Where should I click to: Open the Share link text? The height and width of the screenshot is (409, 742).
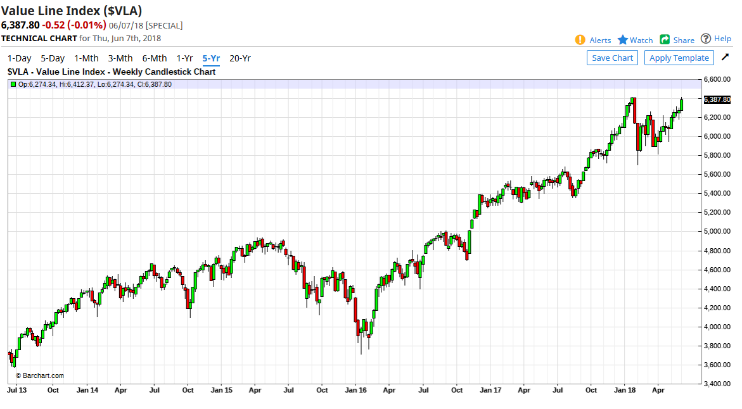click(x=684, y=41)
